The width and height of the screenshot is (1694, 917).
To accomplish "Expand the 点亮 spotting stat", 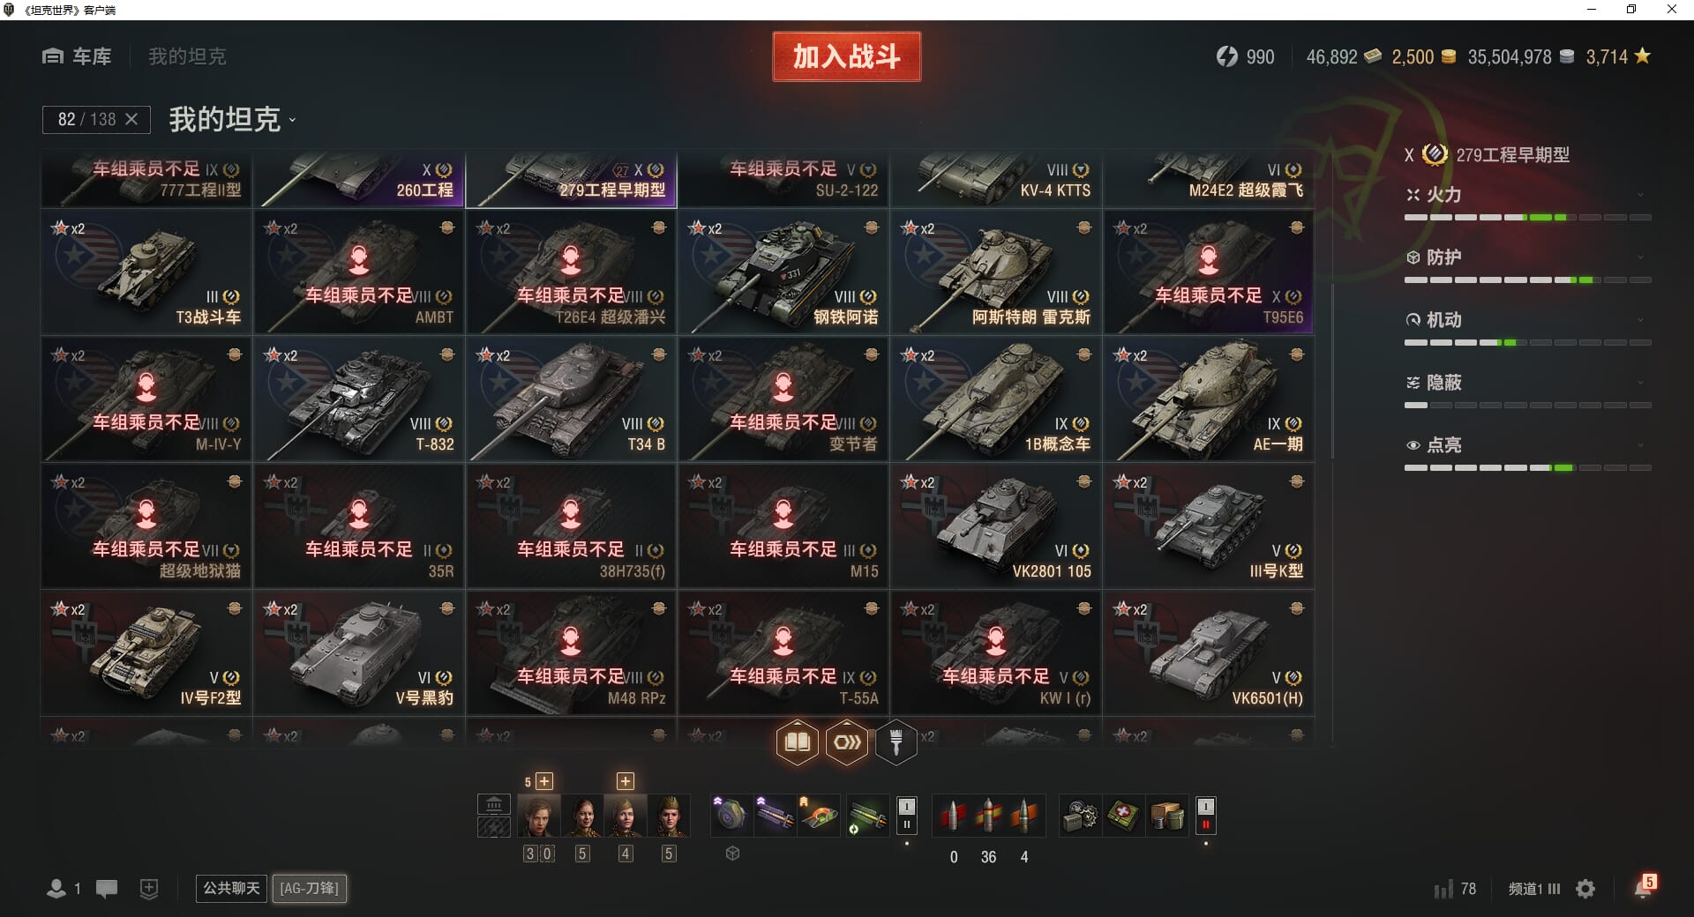I will point(1527,445).
